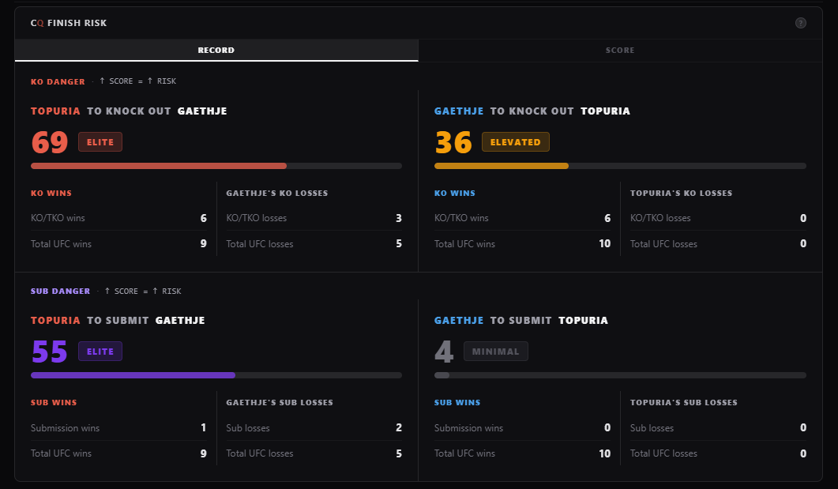Click the 'Submission wins' row under Topuria's SUB WINS
The height and width of the screenshot is (489, 838).
118,428
